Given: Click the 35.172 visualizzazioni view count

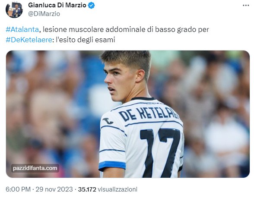Looking at the screenshot, I should pyautogui.click(x=108, y=189).
